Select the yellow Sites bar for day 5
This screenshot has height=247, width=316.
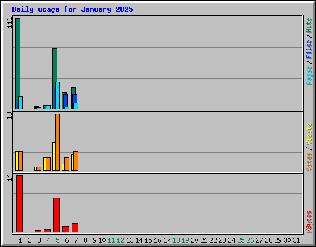54,156
